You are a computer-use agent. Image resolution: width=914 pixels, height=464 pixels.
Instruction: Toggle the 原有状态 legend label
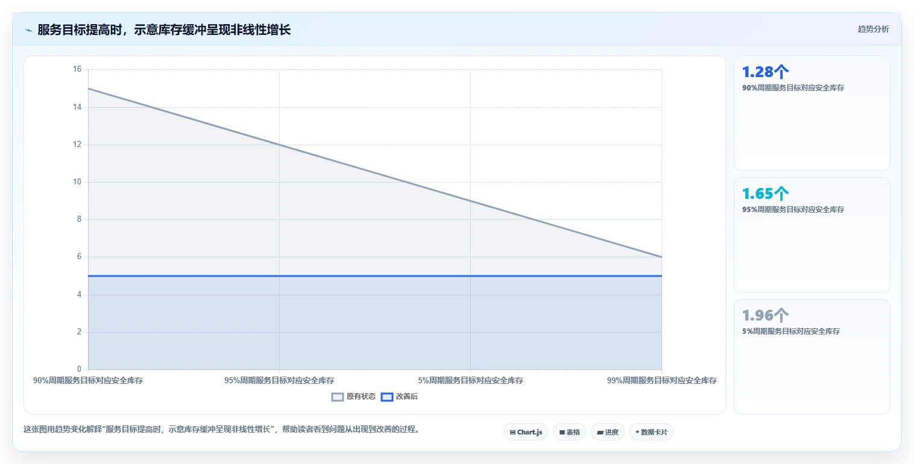coord(361,397)
